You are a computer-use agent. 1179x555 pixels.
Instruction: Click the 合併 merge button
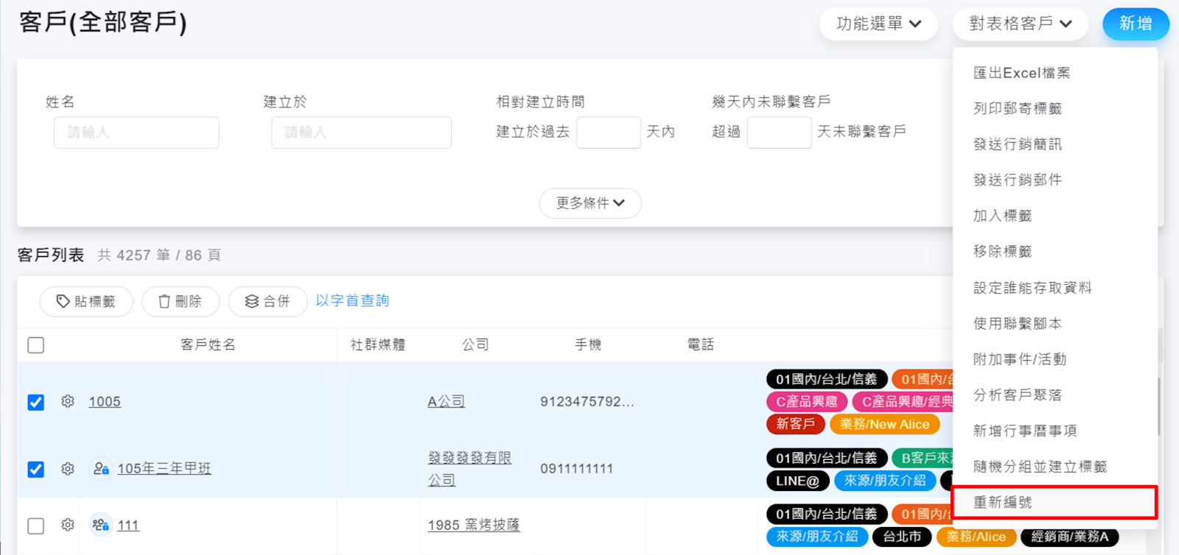click(267, 302)
